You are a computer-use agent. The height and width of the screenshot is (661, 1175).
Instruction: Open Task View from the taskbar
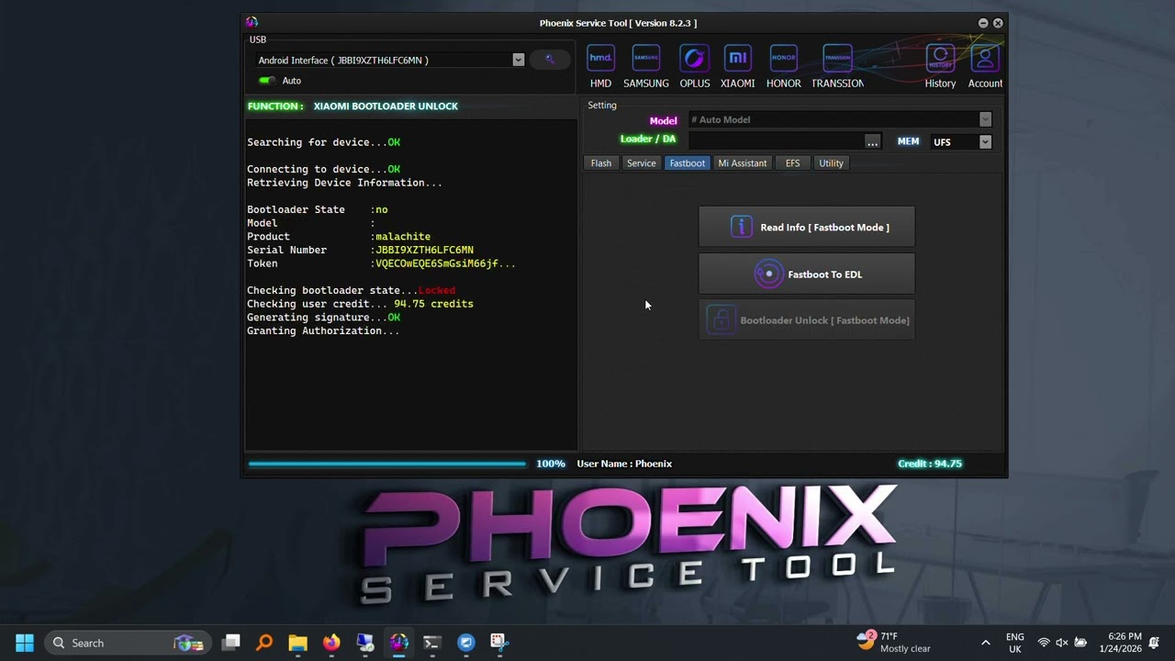point(231,643)
